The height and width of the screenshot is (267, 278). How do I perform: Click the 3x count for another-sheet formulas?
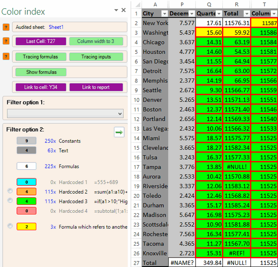tap(53, 227)
